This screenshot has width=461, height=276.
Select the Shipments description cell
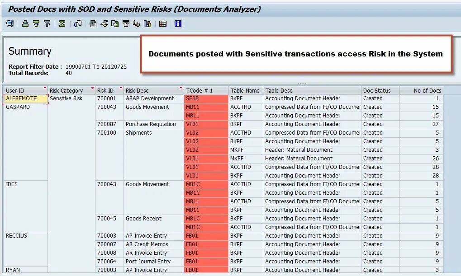click(153, 154)
